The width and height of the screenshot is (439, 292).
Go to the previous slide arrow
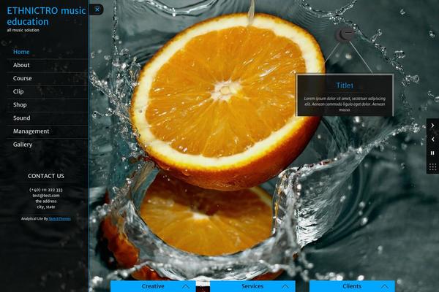point(432,139)
